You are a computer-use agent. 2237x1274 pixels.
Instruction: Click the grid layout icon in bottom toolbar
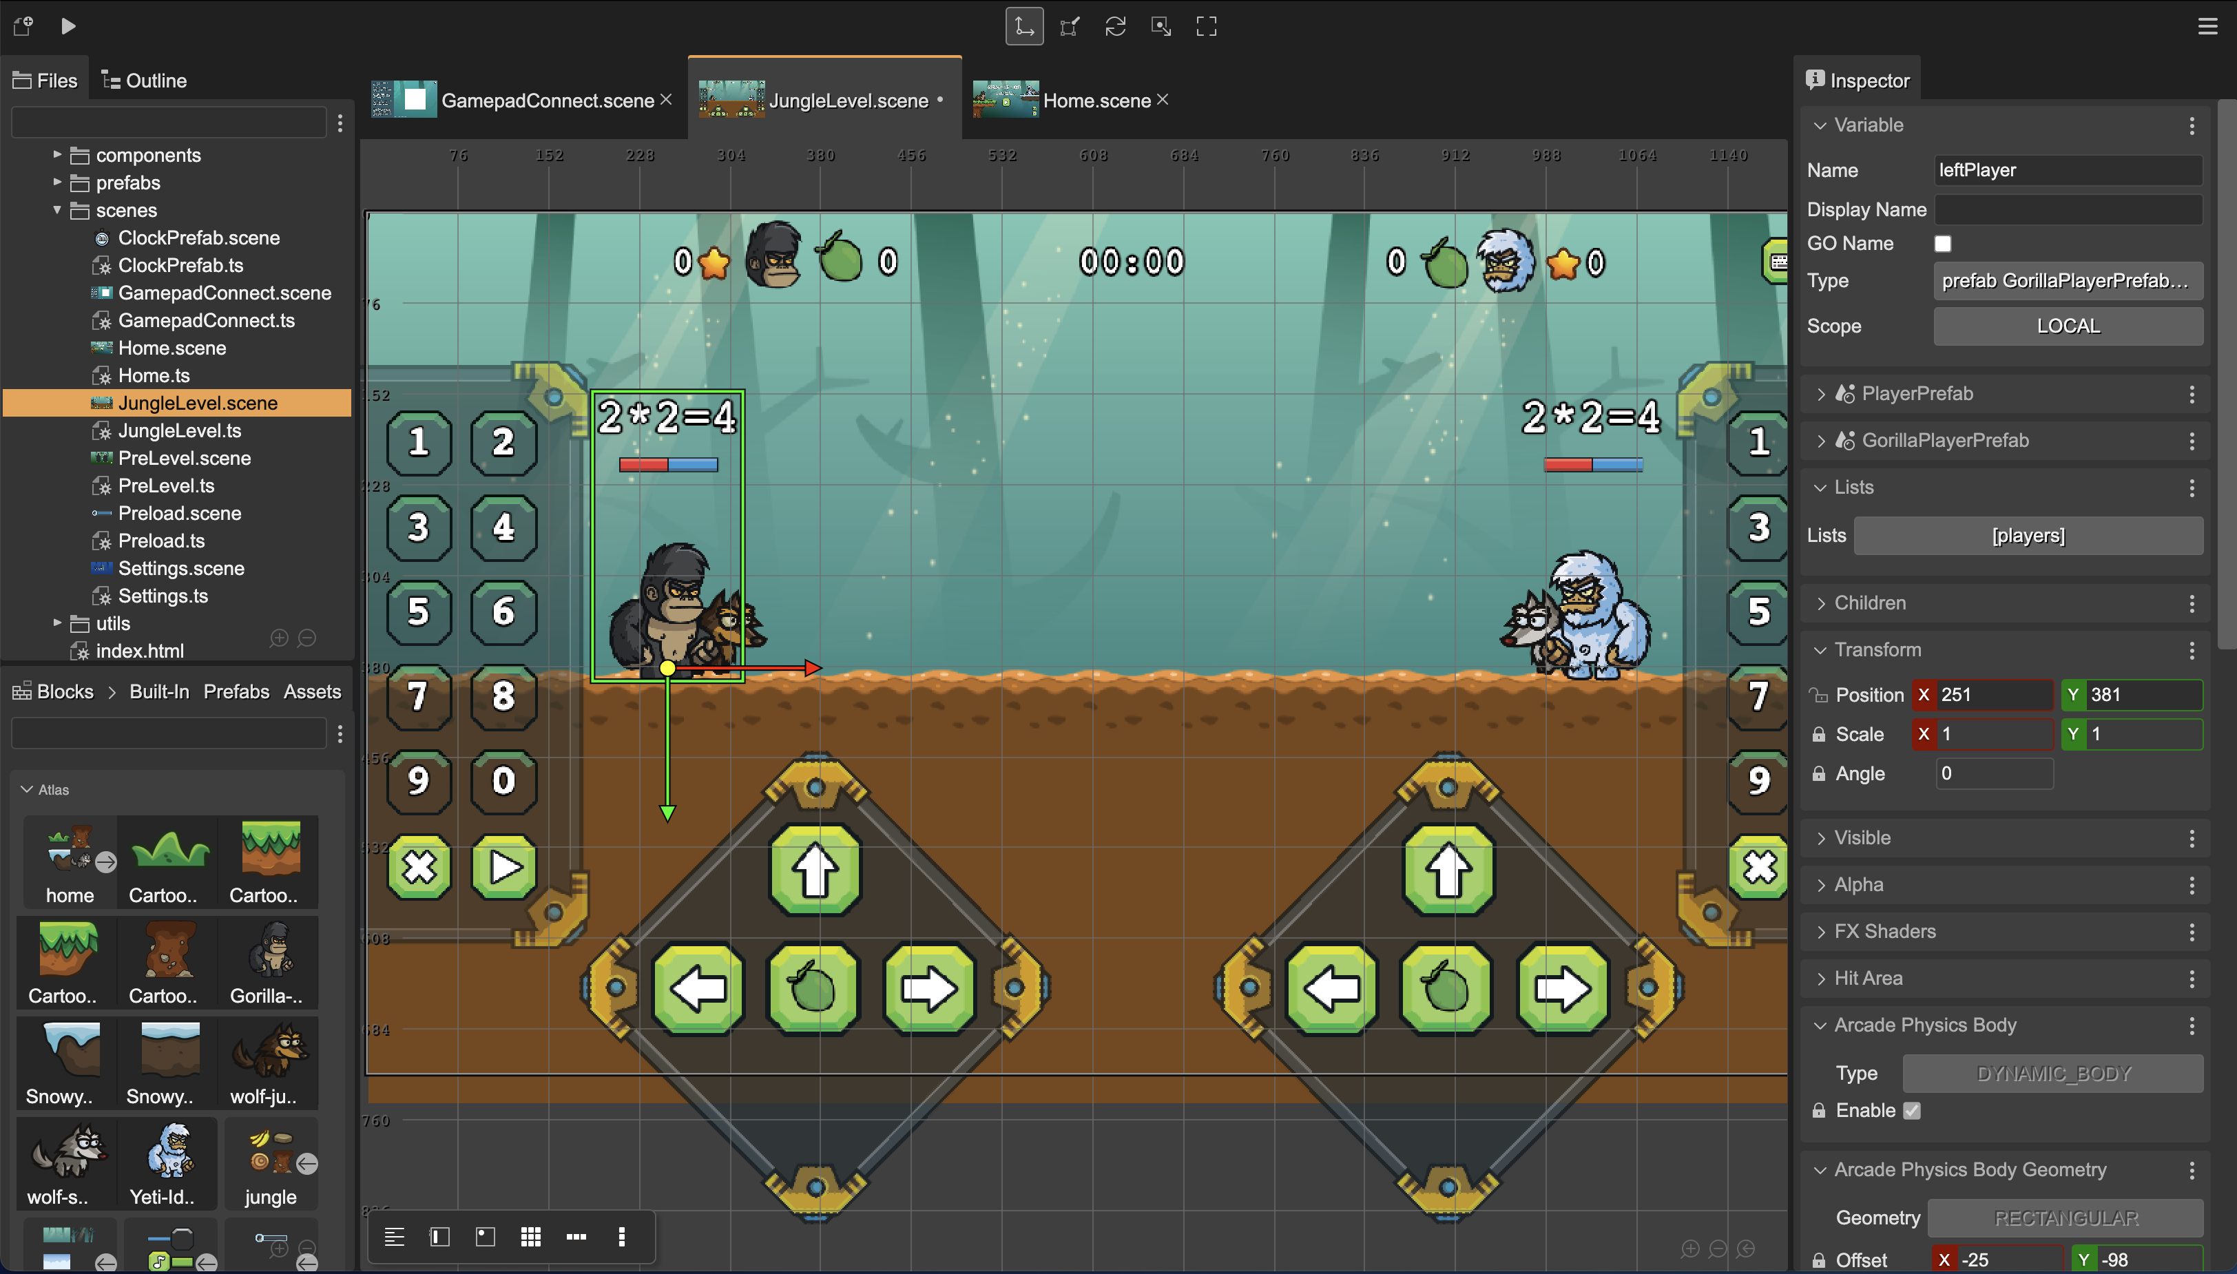[x=530, y=1236]
